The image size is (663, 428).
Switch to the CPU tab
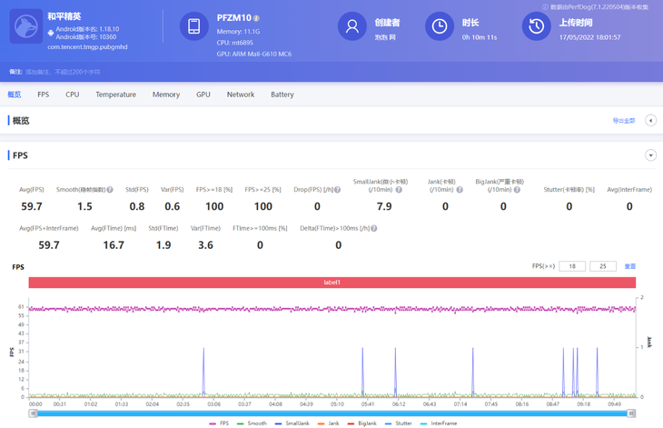72,95
